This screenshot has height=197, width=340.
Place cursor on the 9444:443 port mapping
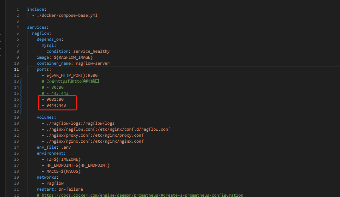point(56,105)
